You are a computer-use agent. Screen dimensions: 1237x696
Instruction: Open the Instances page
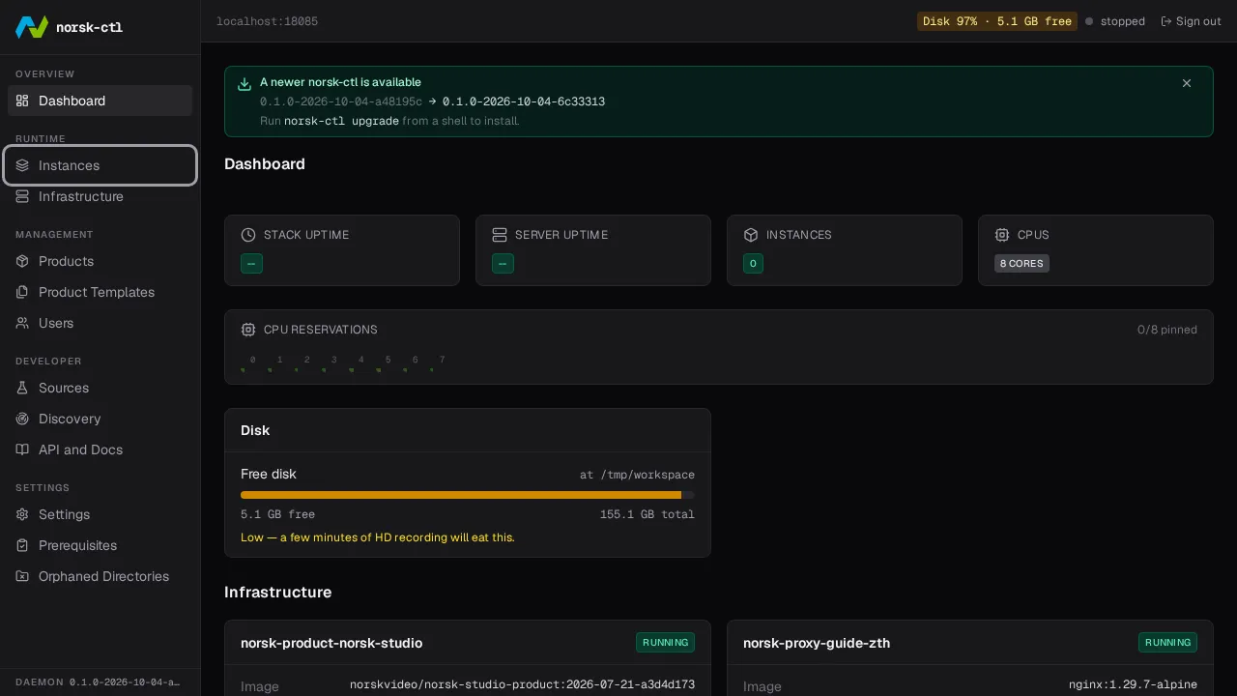[101, 165]
